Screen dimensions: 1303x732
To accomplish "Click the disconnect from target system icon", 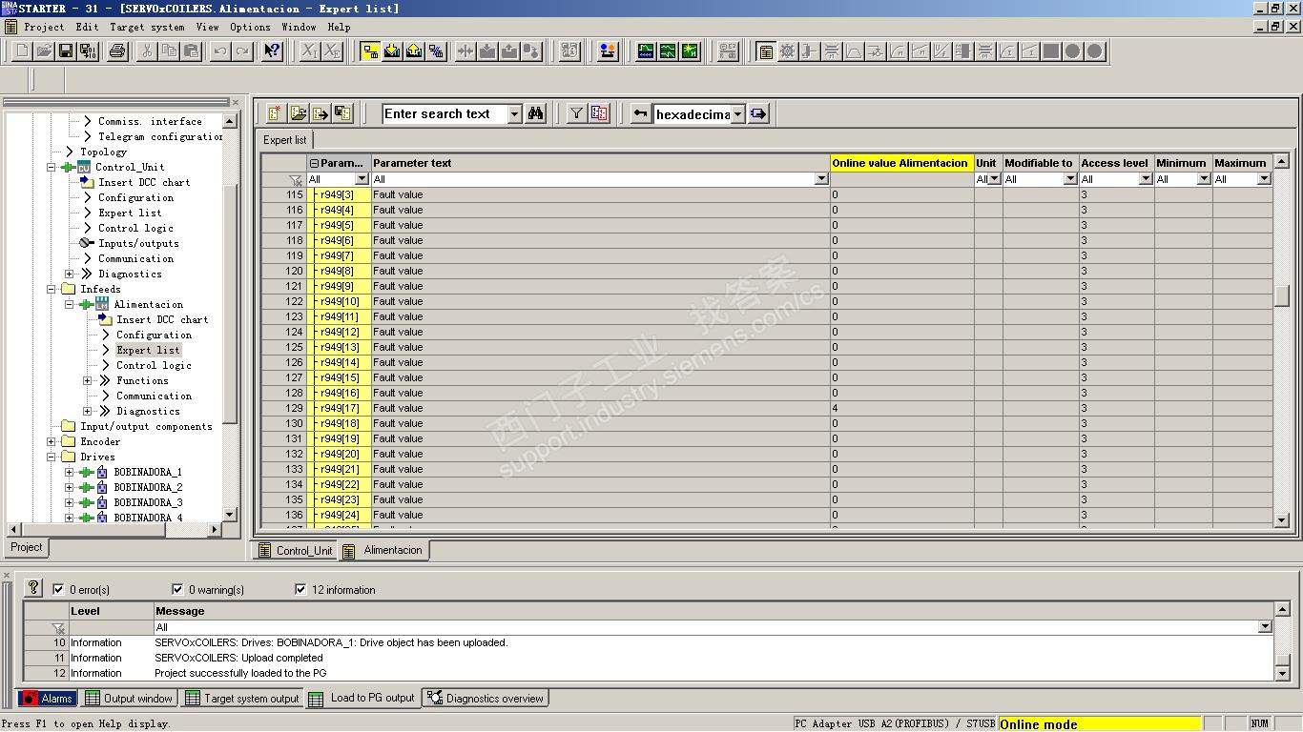I will [436, 51].
